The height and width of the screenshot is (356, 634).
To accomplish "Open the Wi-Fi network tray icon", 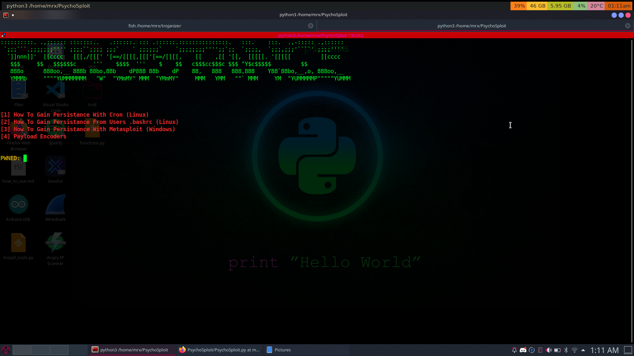I will (x=574, y=350).
